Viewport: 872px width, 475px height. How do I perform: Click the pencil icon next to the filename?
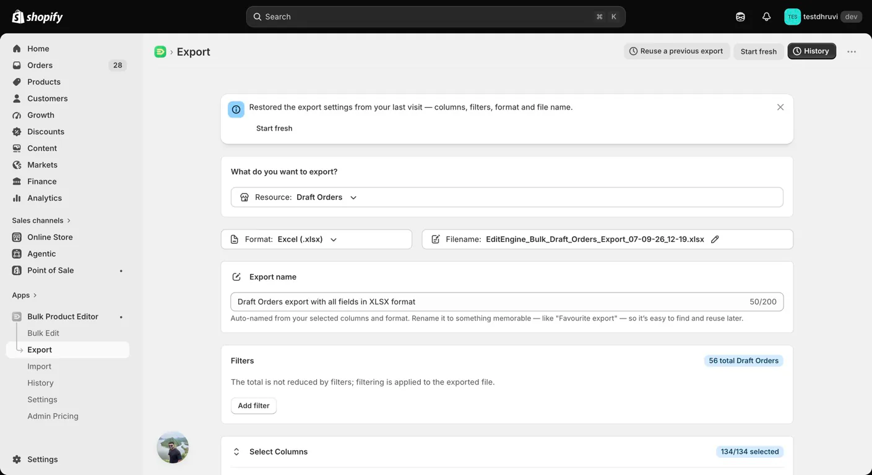715,239
